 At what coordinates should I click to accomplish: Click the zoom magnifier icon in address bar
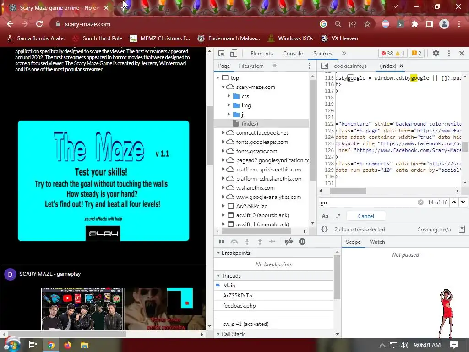pyautogui.click(x=338, y=24)
